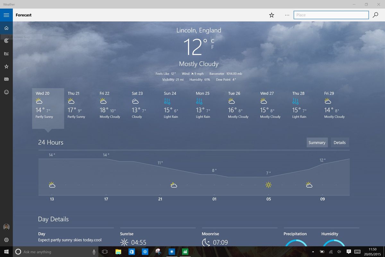Screen dimensions: 385x257
Task: Select the Summary view for 24 Hours
Action: pos(317,142)
